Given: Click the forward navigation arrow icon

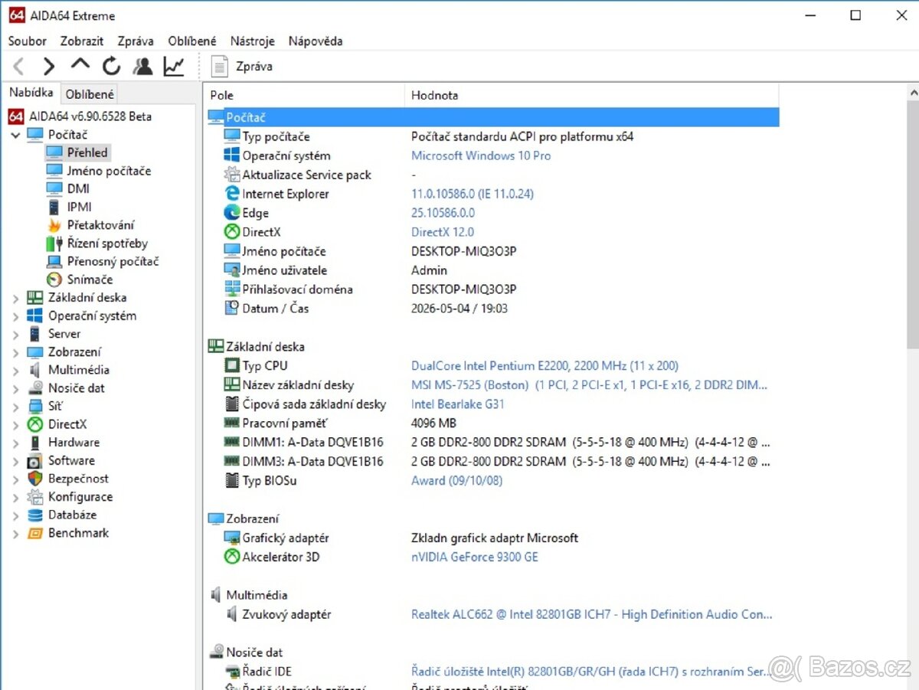Looking at the screenshot, I should (x=48, y=66).
